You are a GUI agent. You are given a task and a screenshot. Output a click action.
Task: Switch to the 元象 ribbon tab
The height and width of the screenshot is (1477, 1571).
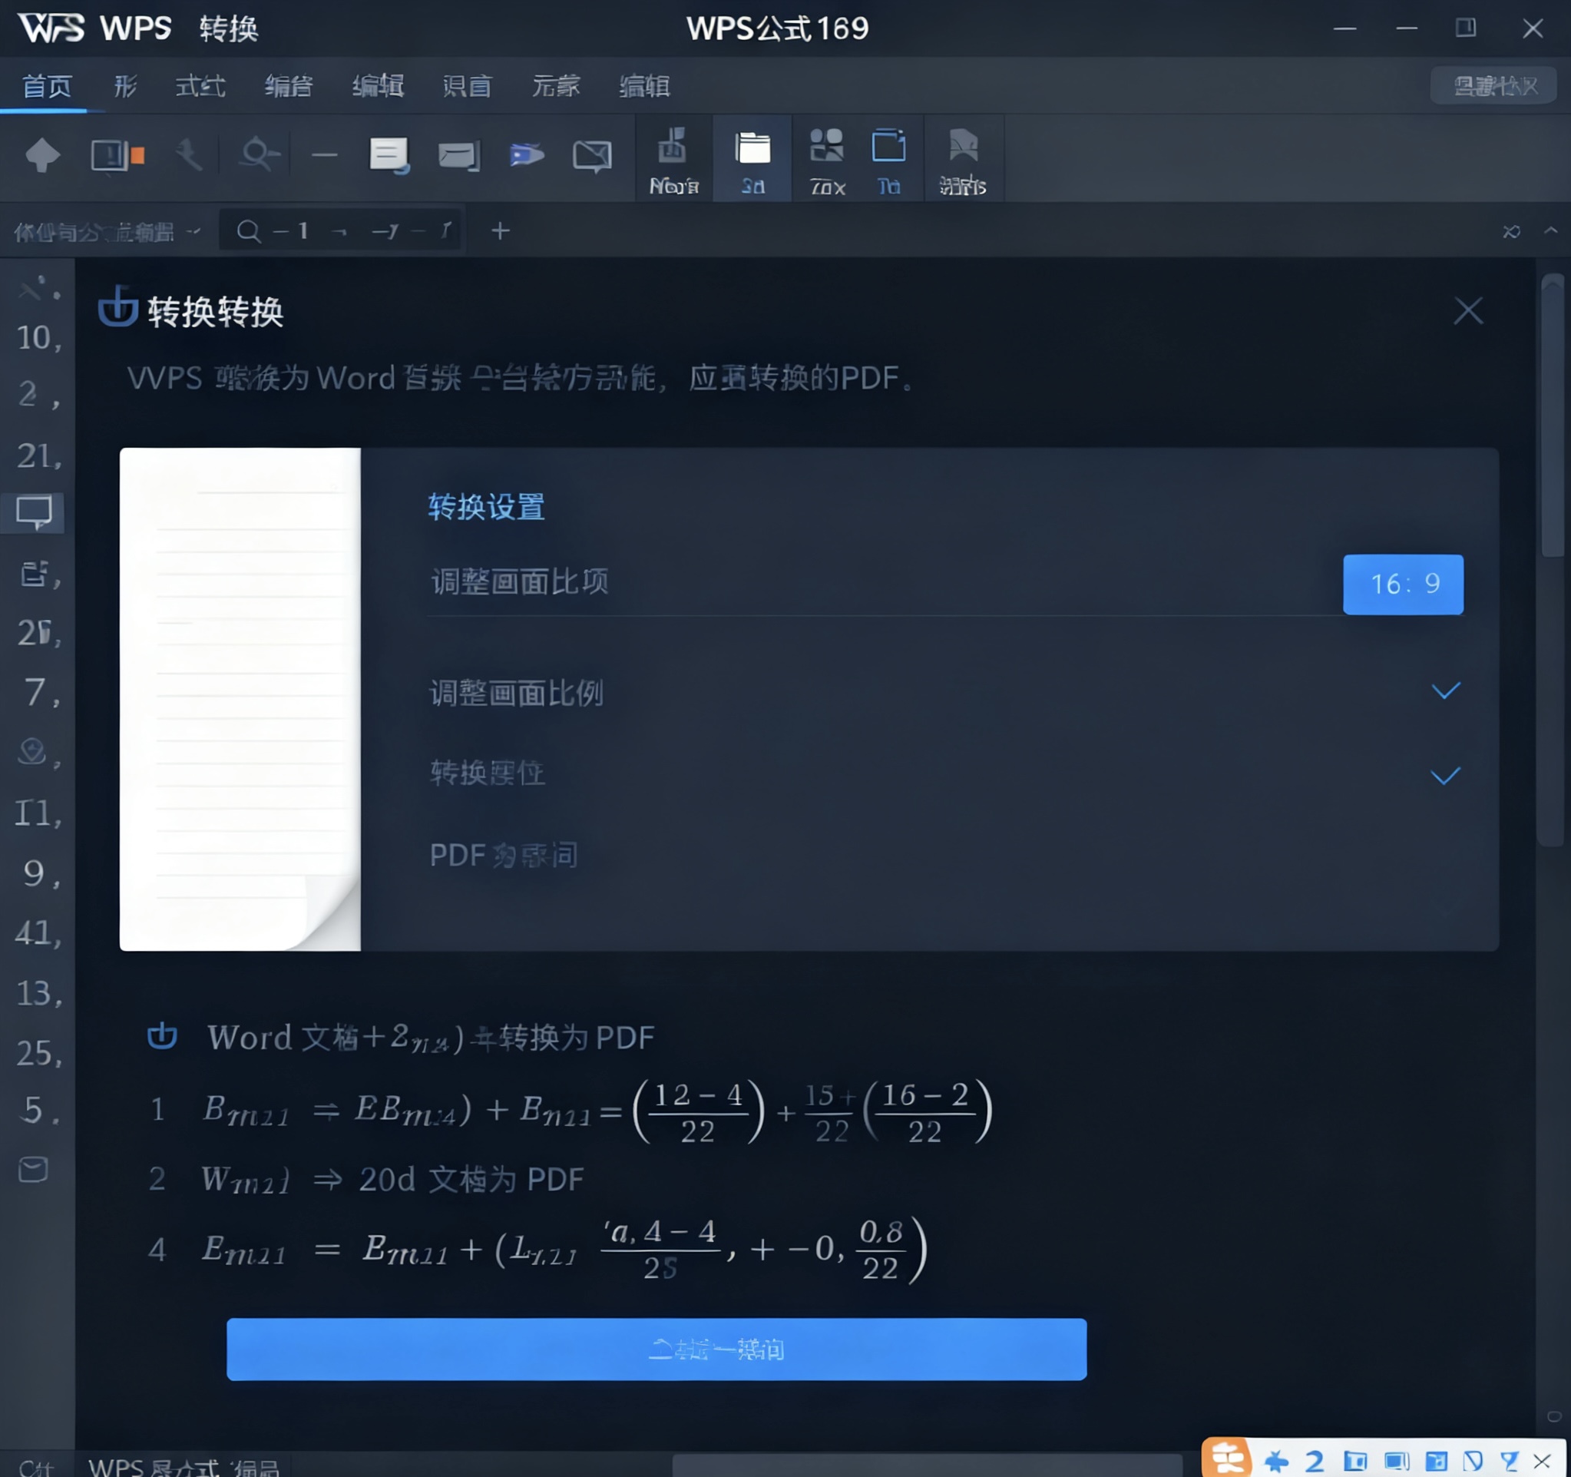coord(557,85)
